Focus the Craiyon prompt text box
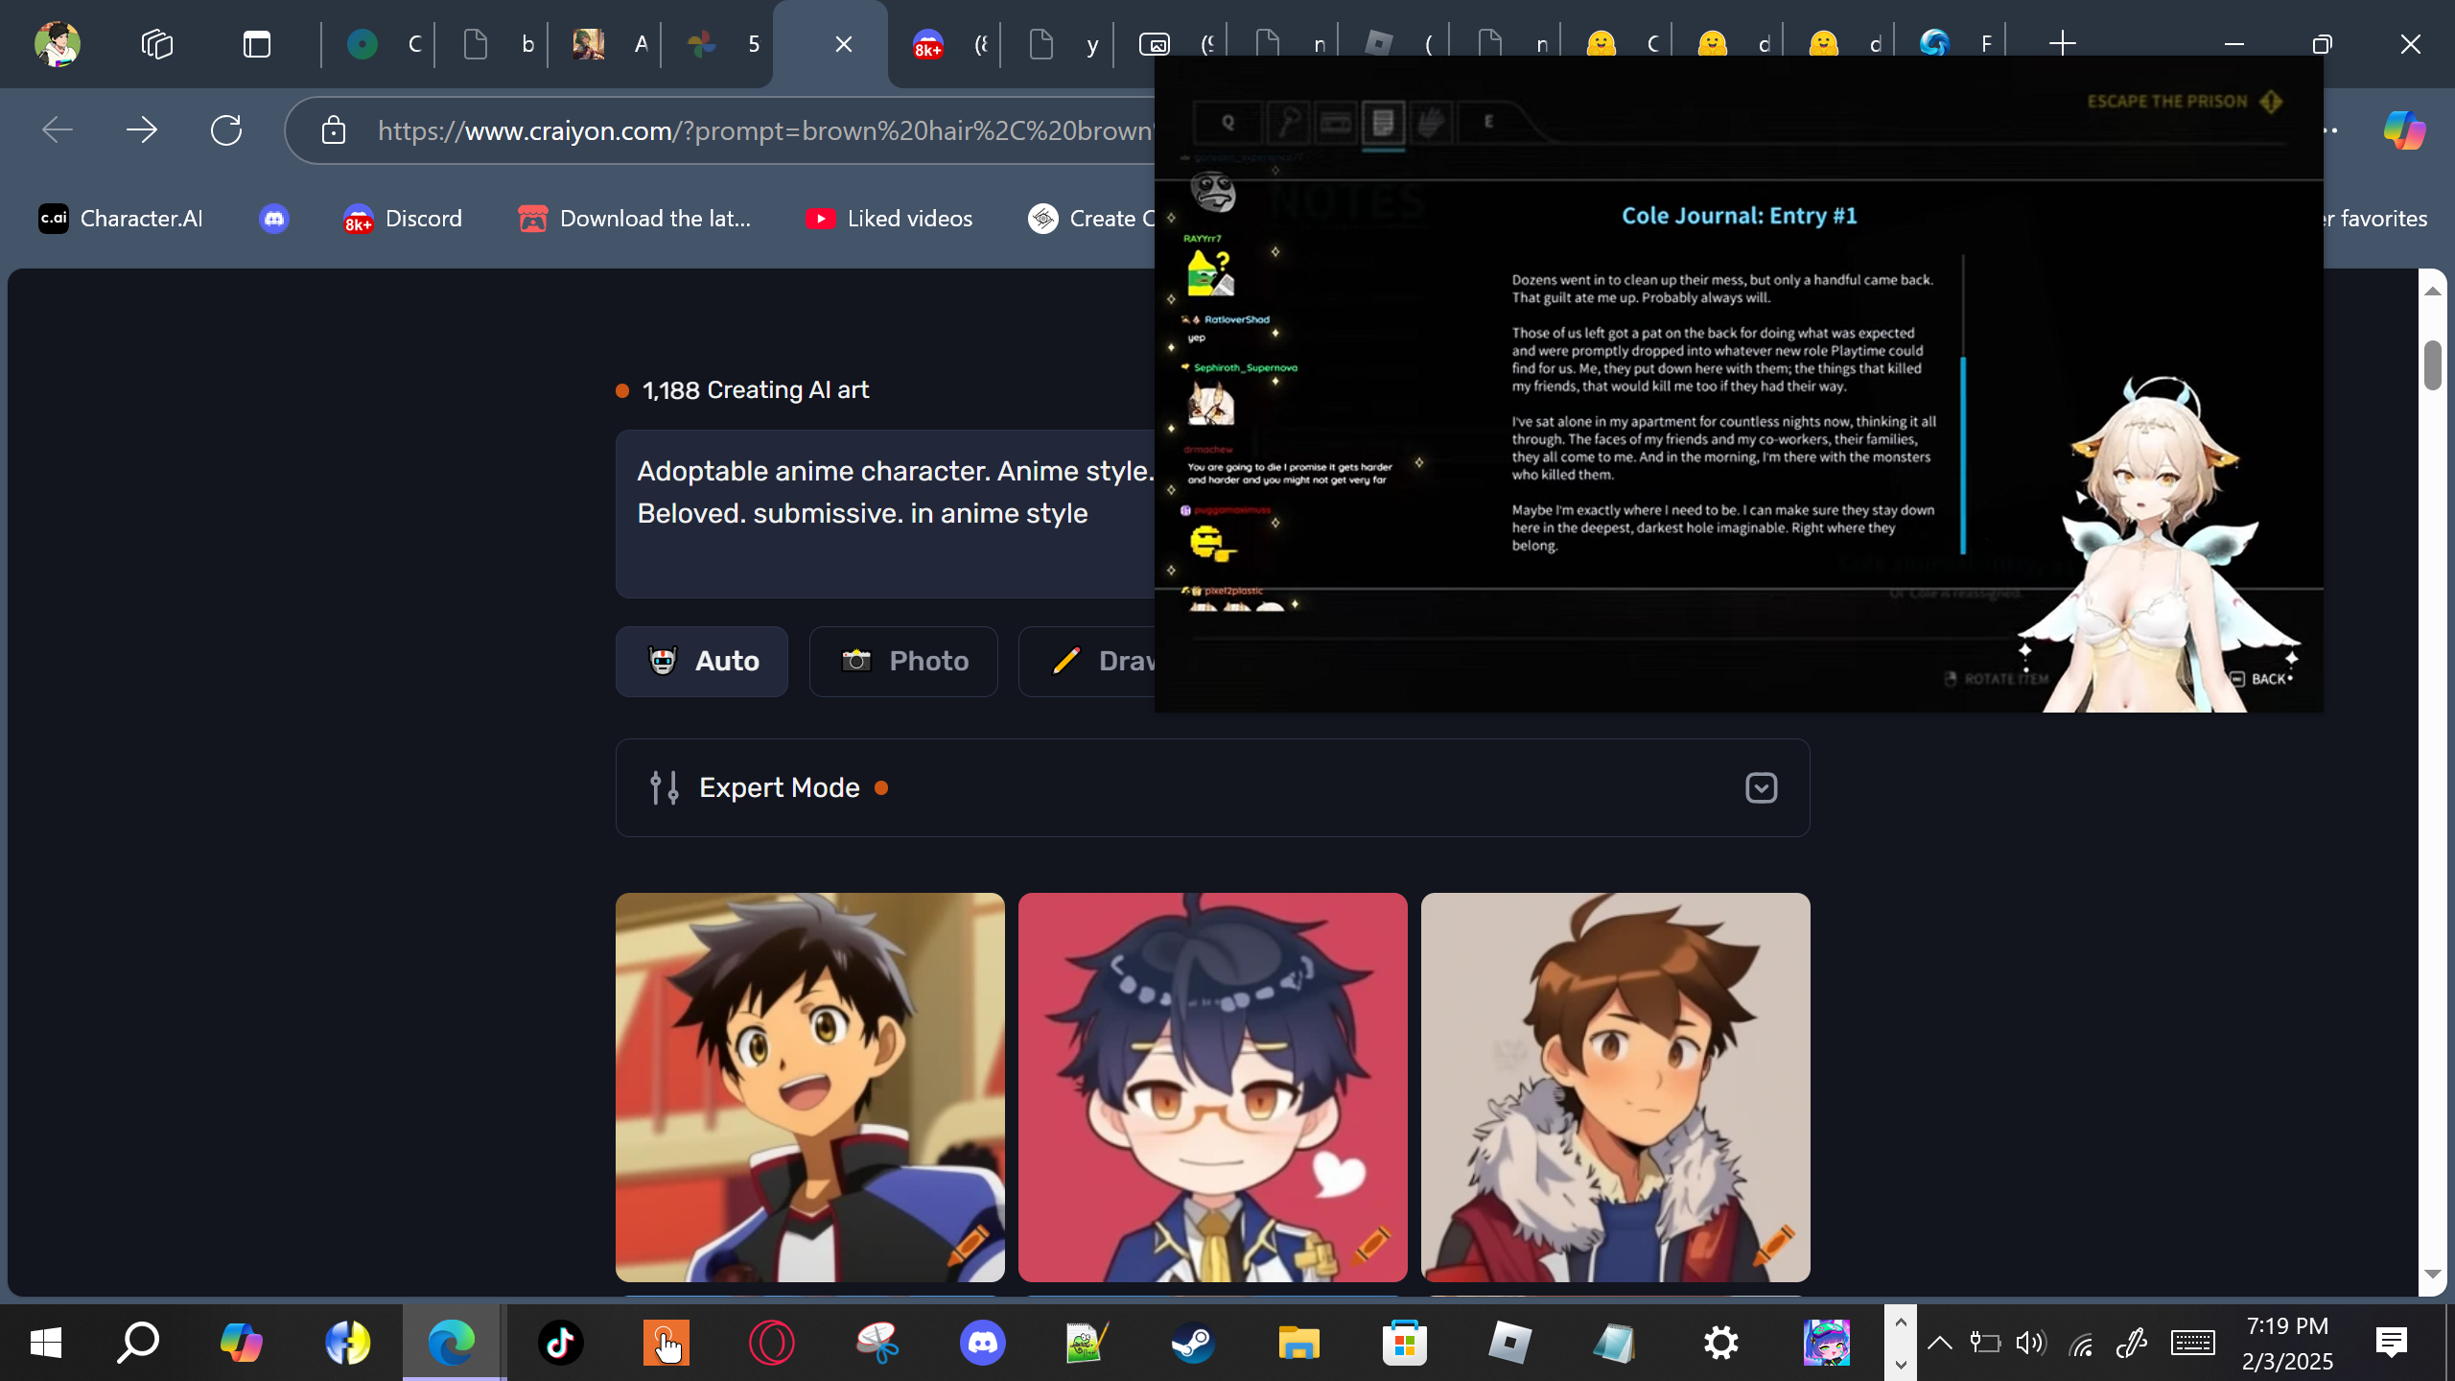Image resolution: width=2455 pixels, height=1381 pixels. coord(884,514)
